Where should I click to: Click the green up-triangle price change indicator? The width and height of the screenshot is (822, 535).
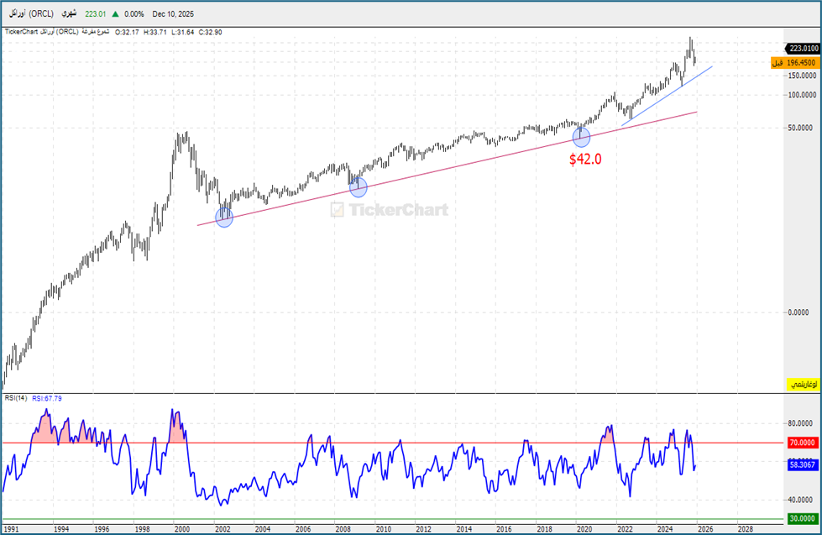click(115, 14)
